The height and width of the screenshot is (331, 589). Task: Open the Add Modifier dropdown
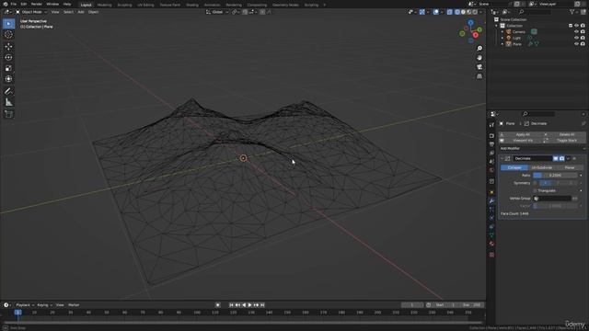[542, 149]
